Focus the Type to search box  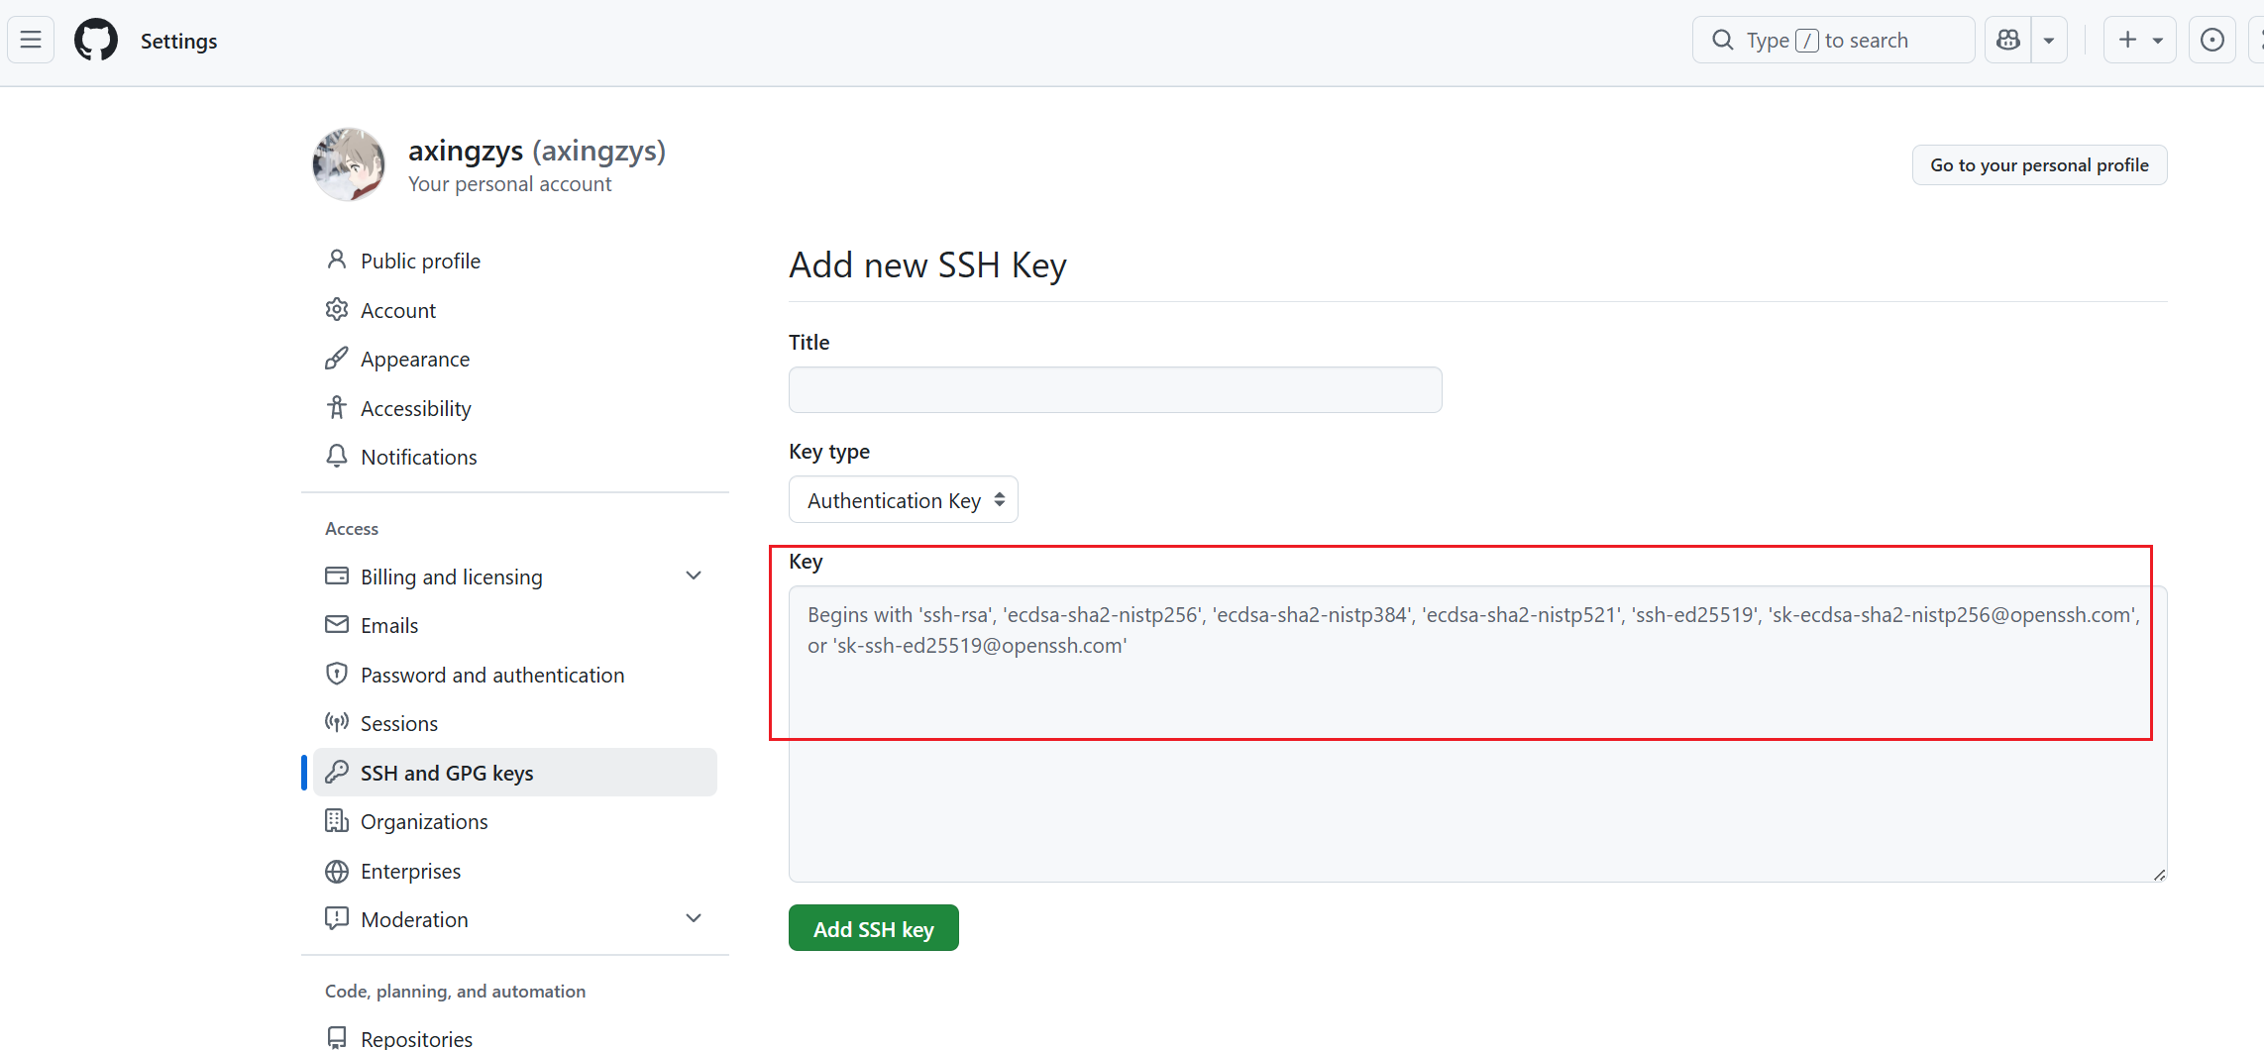[1833, 40]
